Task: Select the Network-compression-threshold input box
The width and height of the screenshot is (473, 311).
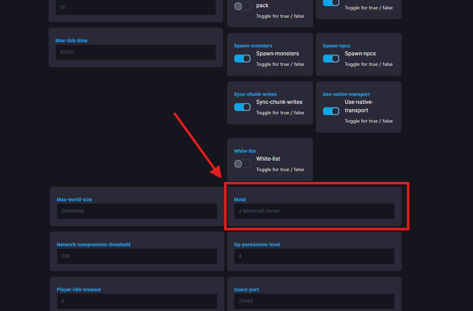Action: pyautogui.click(x=137, y=256)
